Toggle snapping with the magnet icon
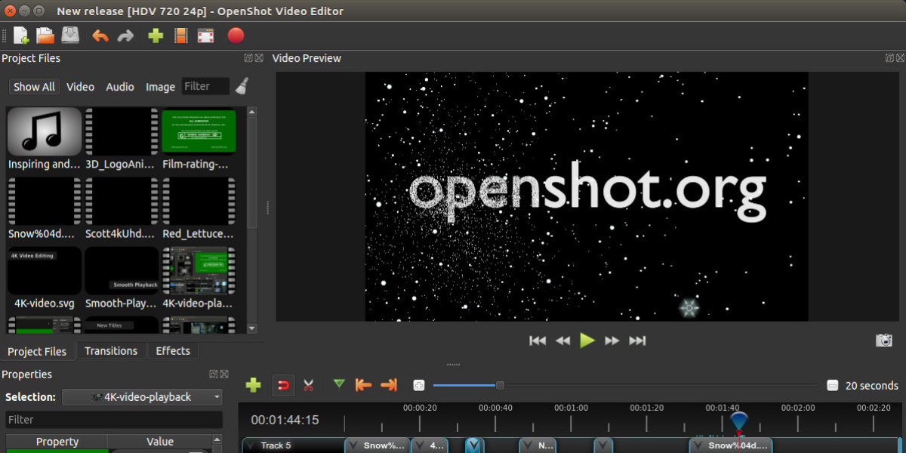Screen dimensions: 906x453 [x=282, y=385]
